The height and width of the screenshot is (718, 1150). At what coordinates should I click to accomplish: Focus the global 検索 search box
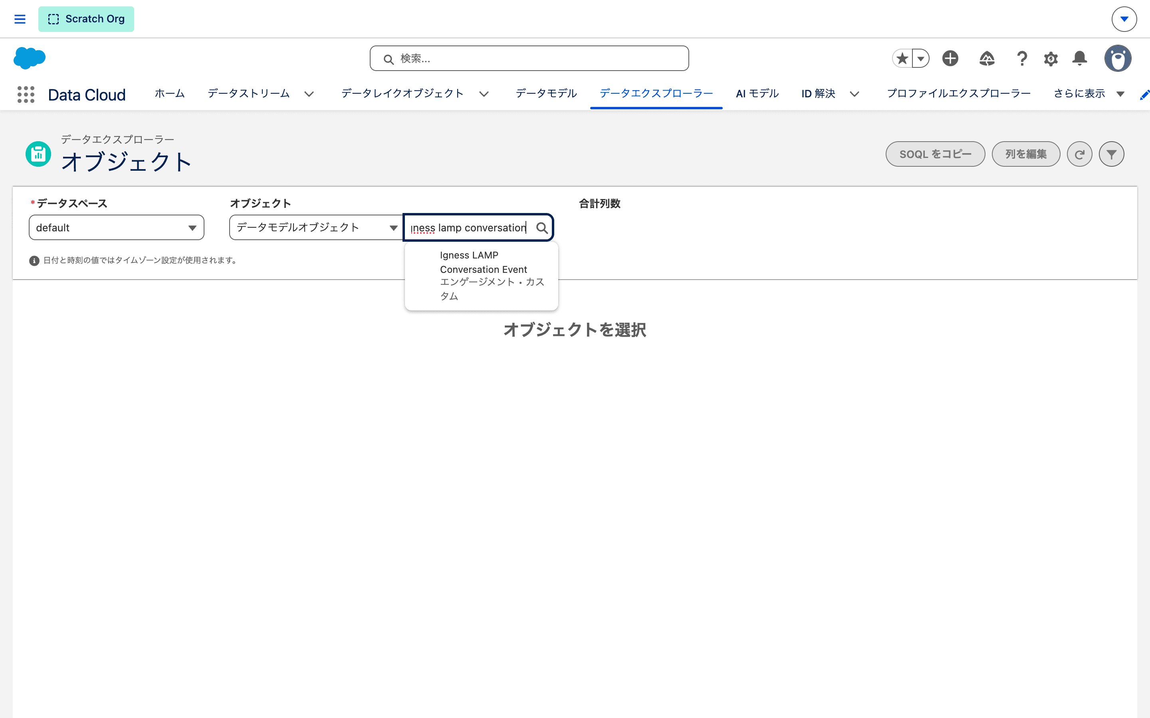[529, 58]
